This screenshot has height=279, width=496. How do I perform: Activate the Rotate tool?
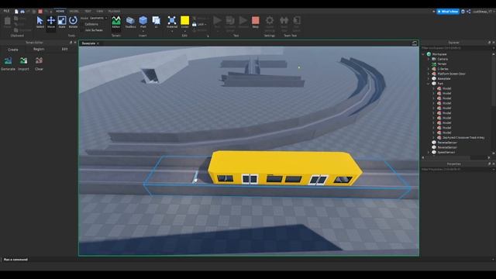tap(73, 22)
